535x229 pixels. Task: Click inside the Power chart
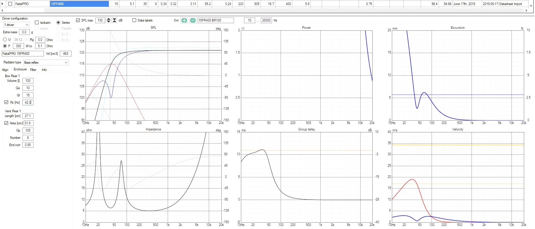pos(307,75)
